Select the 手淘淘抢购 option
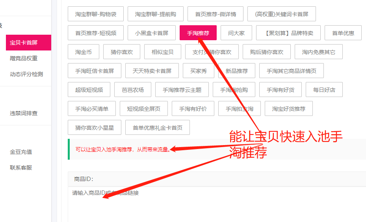Viewport: 366px width, 222px height. 234,90
